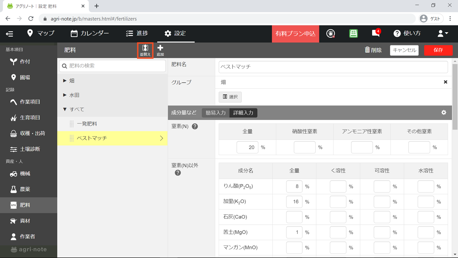Open the 成分量など gear settings icon
The width and height of the screenshot is (458, 258).
[x=444, y=113]
